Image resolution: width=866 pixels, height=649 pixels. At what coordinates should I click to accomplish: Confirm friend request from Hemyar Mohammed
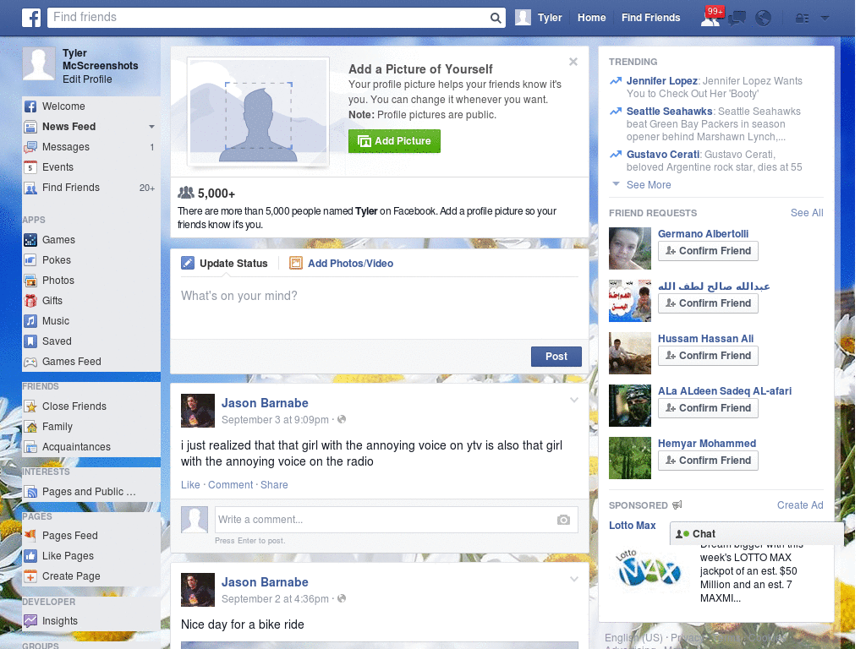(708, 461)
